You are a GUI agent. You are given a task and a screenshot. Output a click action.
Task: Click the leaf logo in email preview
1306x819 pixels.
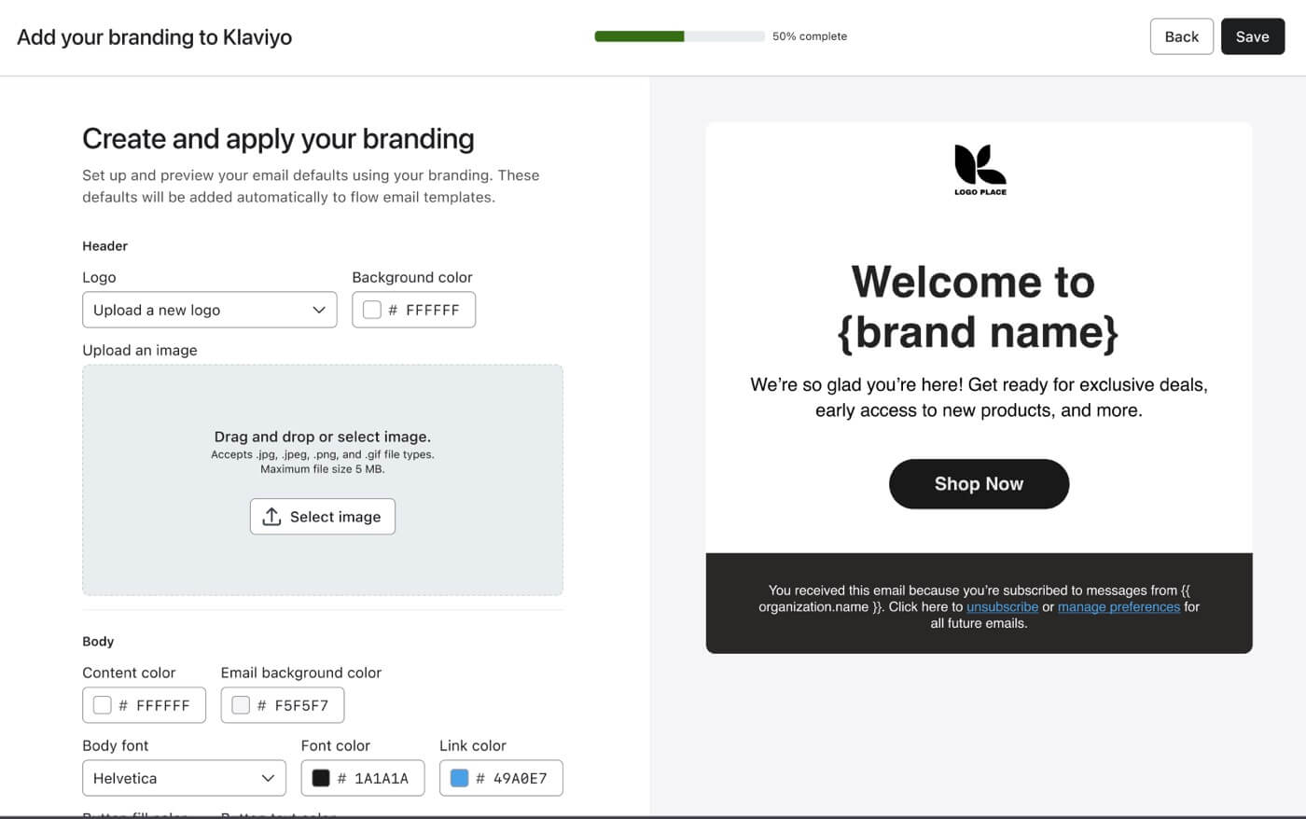click(979, 166)
